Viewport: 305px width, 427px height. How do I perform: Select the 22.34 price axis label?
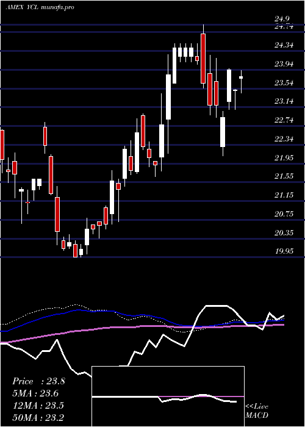(x=284, y=139)
